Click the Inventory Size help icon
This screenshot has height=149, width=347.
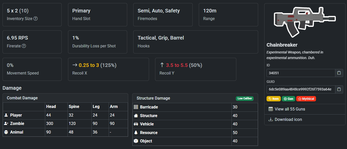[x=36, y=18]
